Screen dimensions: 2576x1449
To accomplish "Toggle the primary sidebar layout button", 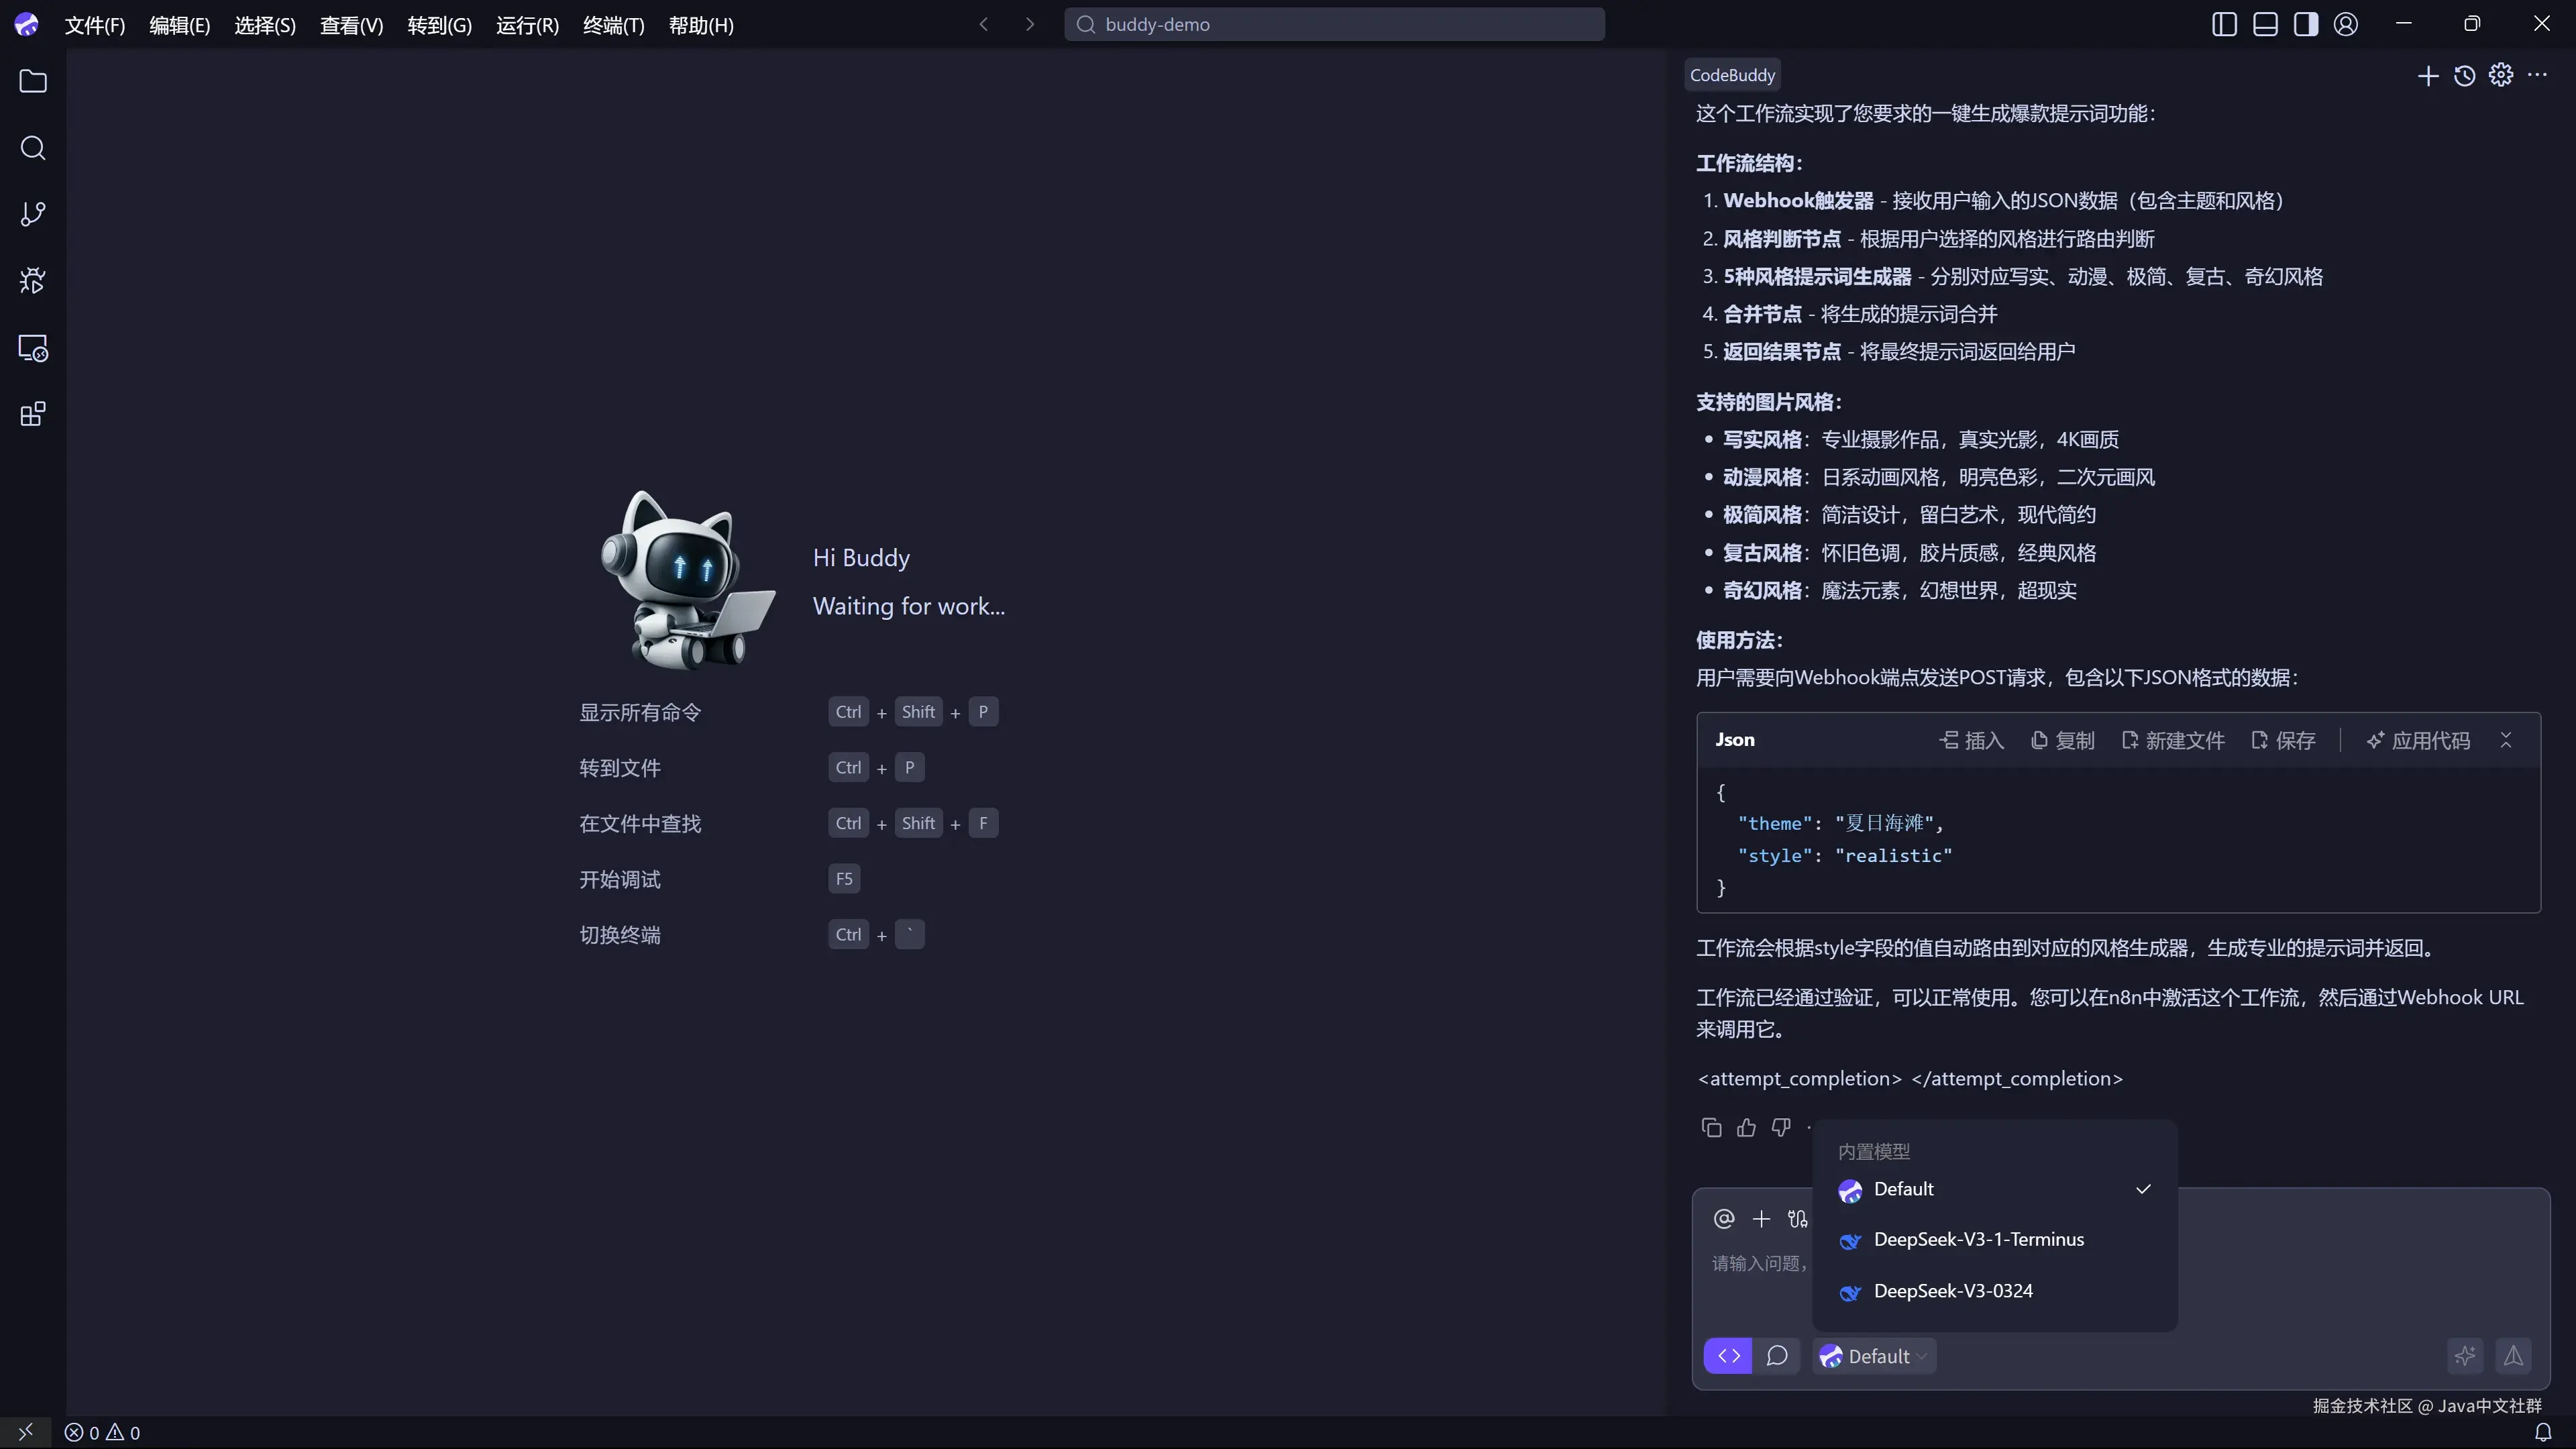I will [x=2224, y=24].
